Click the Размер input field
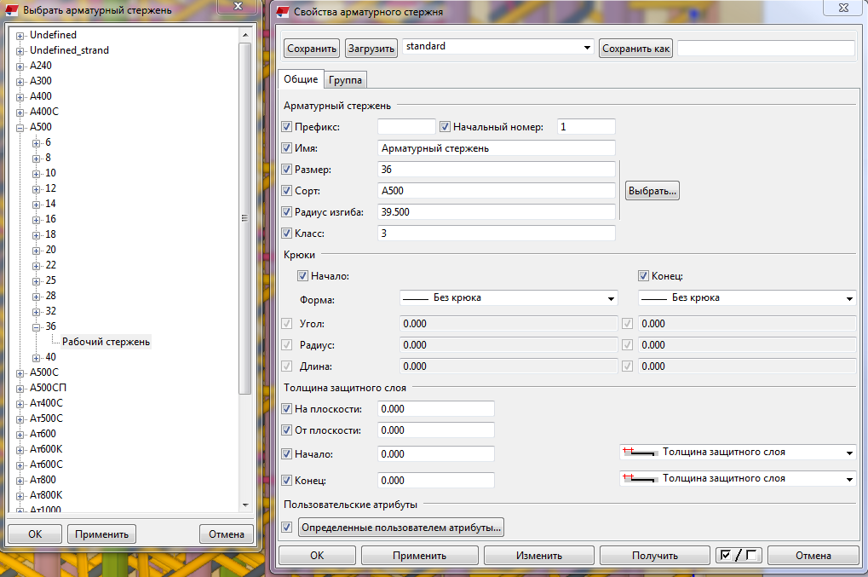Viewport: 868px width, 577px height. [496, 170]
